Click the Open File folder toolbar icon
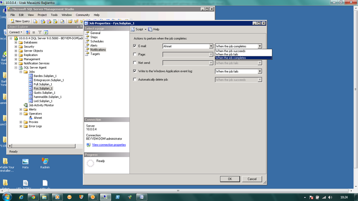 70,21
